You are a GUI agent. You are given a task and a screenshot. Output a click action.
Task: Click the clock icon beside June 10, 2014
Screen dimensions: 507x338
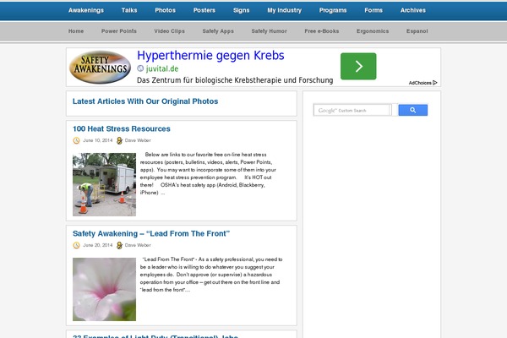pyautogui.click(x=76, y=140)
